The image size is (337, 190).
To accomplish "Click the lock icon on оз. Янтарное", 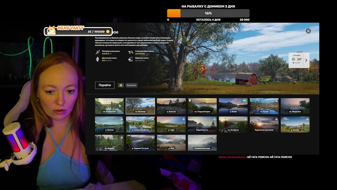I will tap(246, 119).
